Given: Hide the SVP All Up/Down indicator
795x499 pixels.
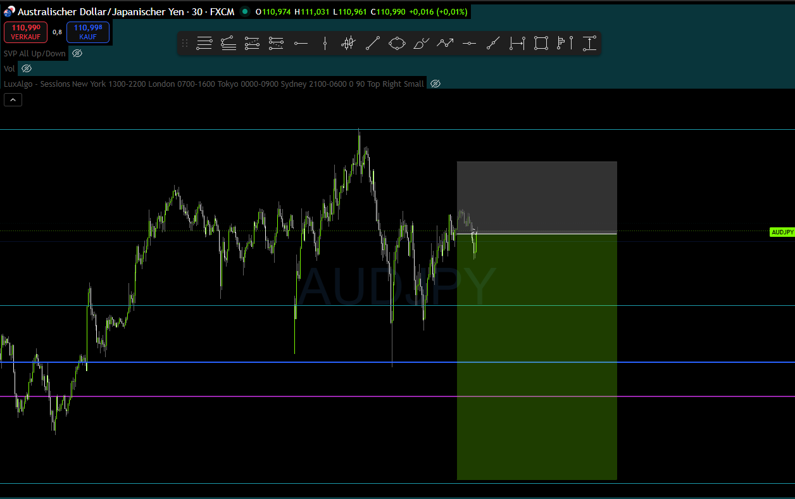Looking at the screenshot, I should click(77, 53).
